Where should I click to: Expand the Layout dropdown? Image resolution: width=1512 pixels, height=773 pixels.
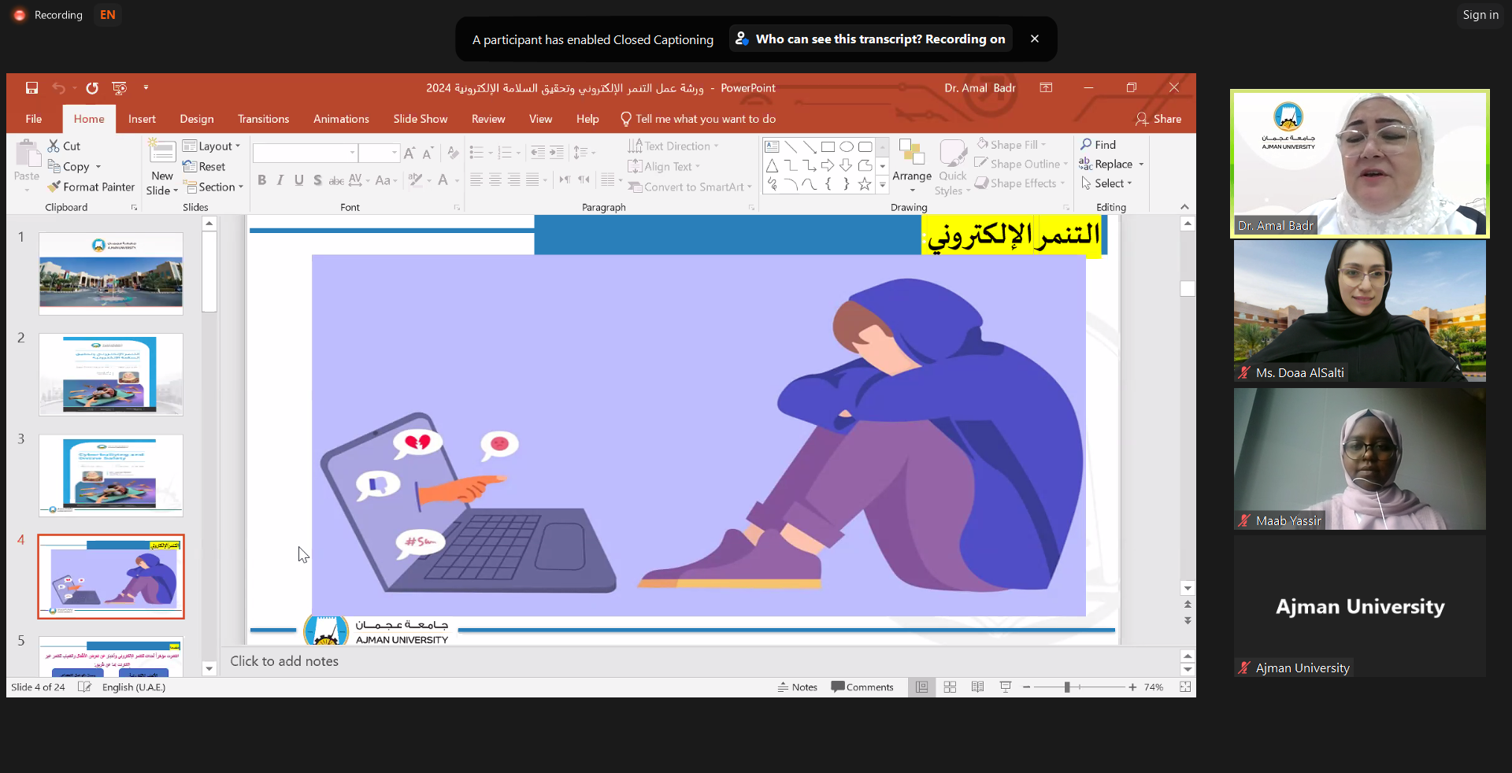coord(211,146)
